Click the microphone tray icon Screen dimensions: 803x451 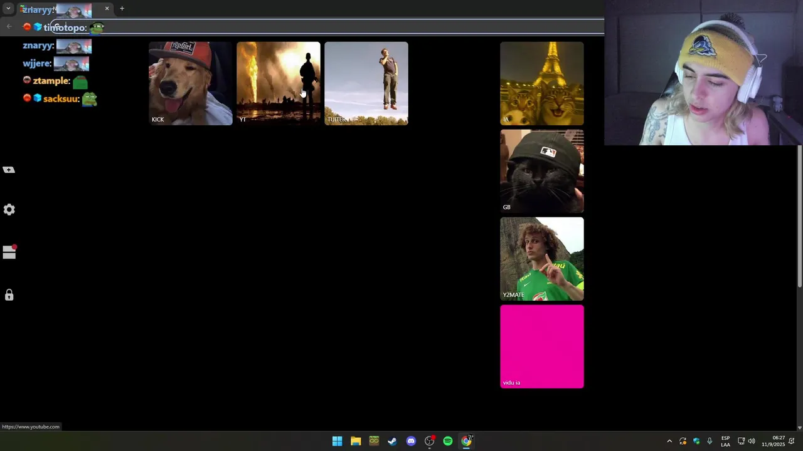click(x=710, y=442)
